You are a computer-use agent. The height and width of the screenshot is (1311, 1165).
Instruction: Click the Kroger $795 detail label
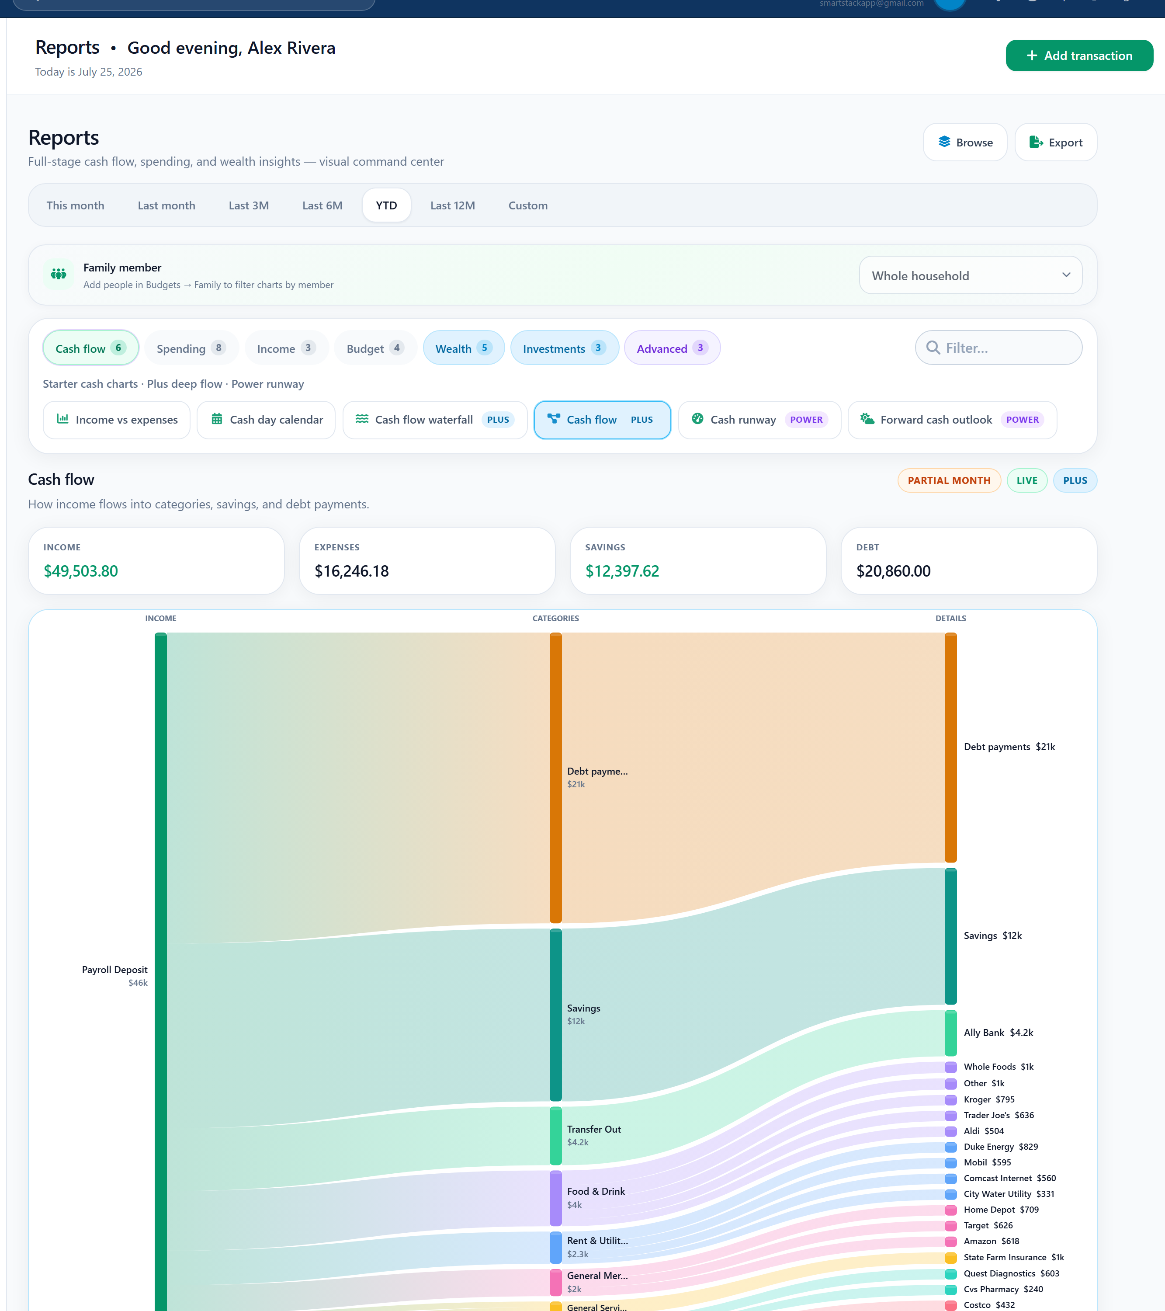pos(989,1099)
